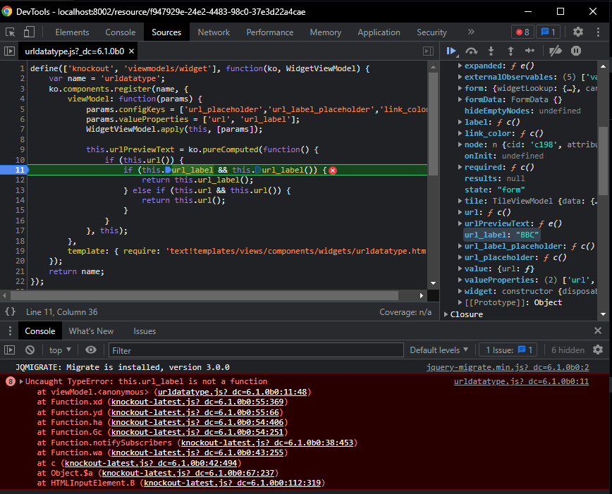Image resolution: width=612 pixels, height=494 pixels.
Task: Clear the console messages
Action: (x=29, y=350)
